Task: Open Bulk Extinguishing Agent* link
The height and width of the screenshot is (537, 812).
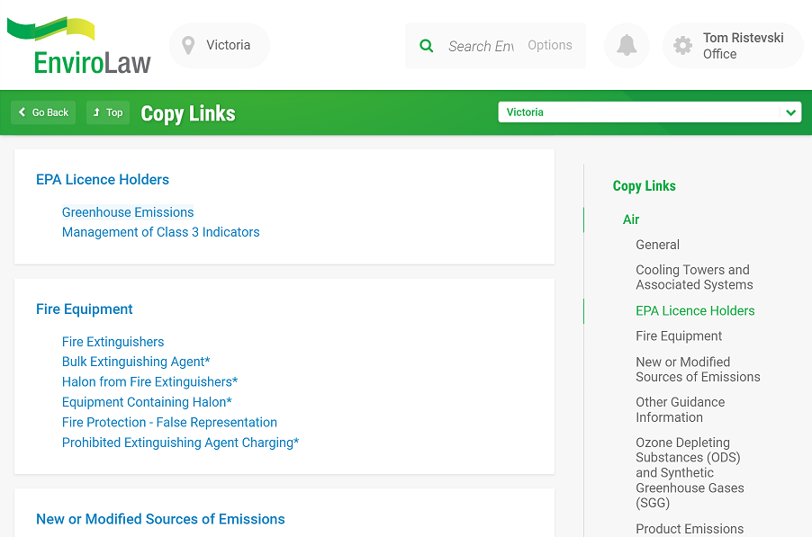Action: 136,362
